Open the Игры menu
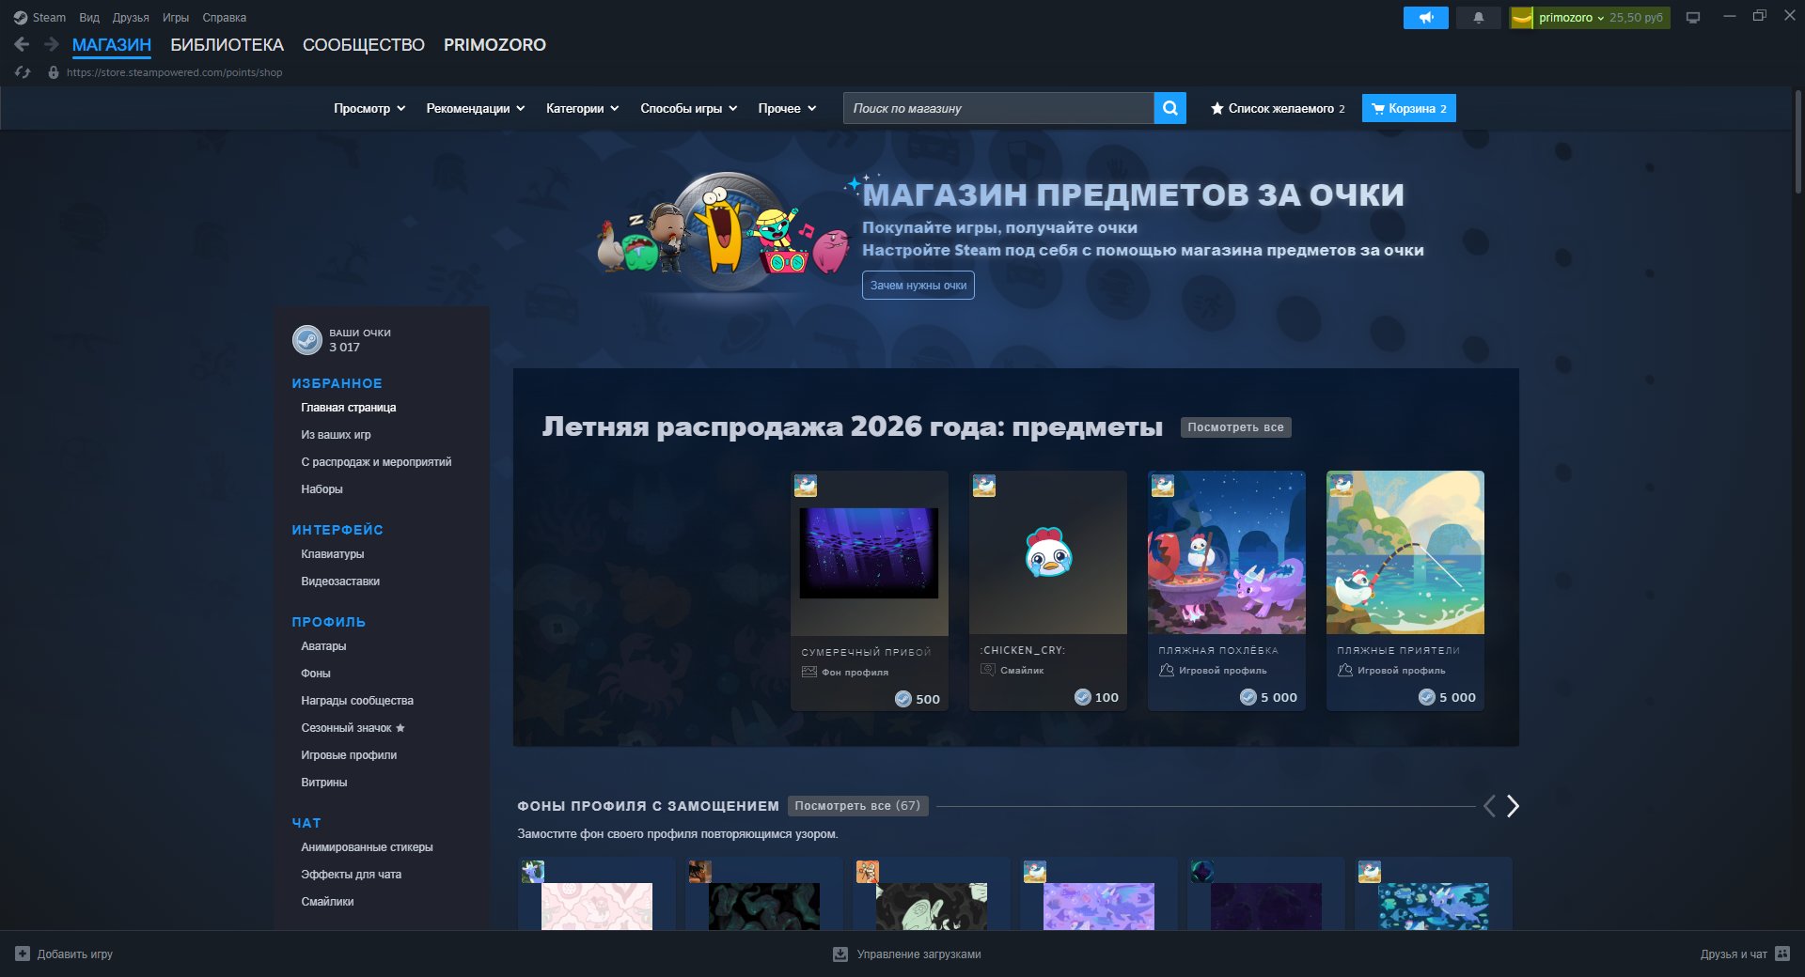 [x=176, y=17]
